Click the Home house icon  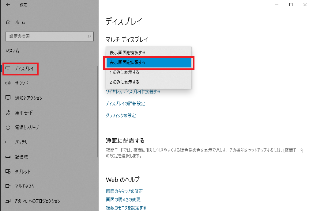pyautogui.click(x=8, y=22)
